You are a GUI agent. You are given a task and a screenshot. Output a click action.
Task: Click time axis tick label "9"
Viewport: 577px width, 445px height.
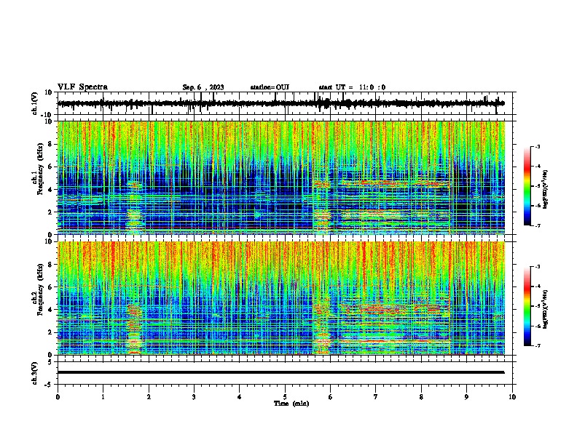click(x=466, y=397)
